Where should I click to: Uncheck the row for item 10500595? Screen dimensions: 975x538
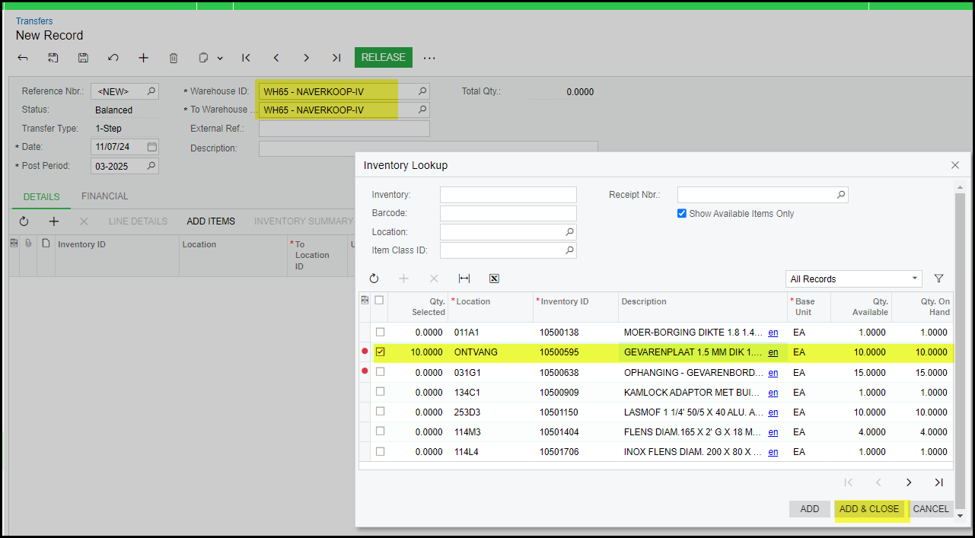tap(381, 352)
